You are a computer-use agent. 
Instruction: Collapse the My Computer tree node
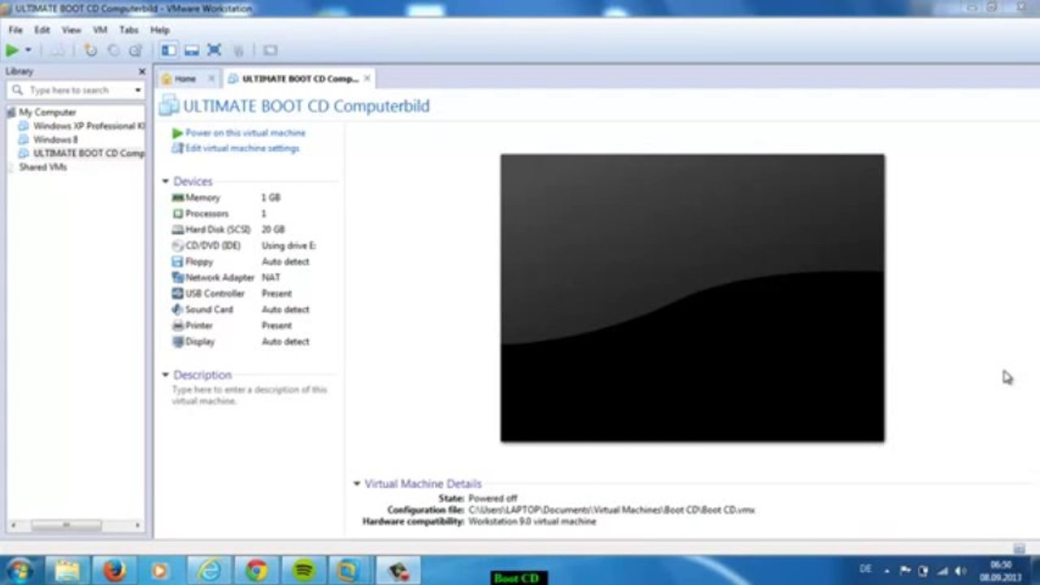point(11,112)
